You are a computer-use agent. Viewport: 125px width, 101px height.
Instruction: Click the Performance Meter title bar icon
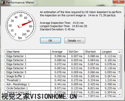pos(3,3)
